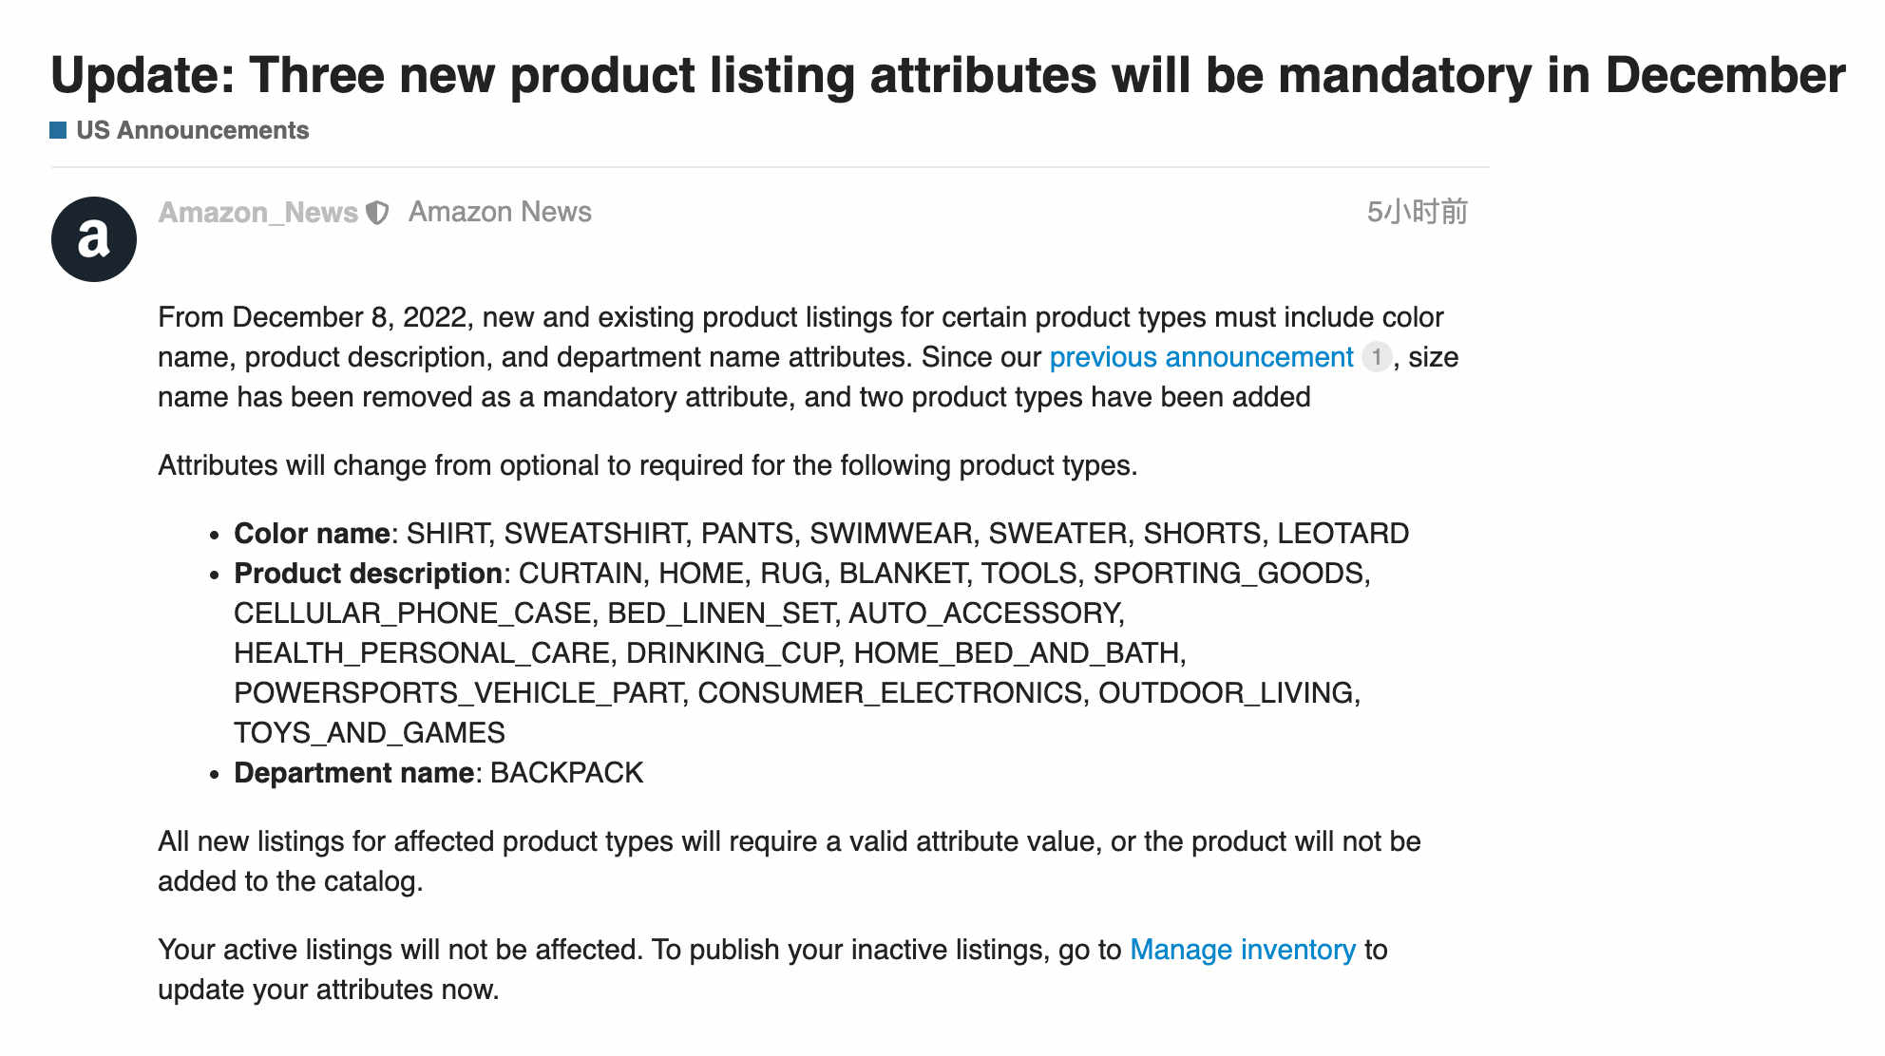This screenshot has width=1885, height=1056.
Task: Click the 5小时前 post timestamp
Action: (x=1417, y=212)
